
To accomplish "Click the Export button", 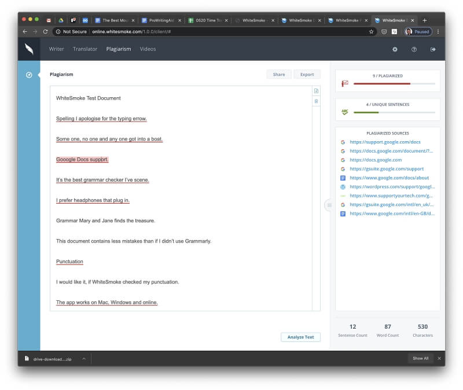I will point(307,75).
